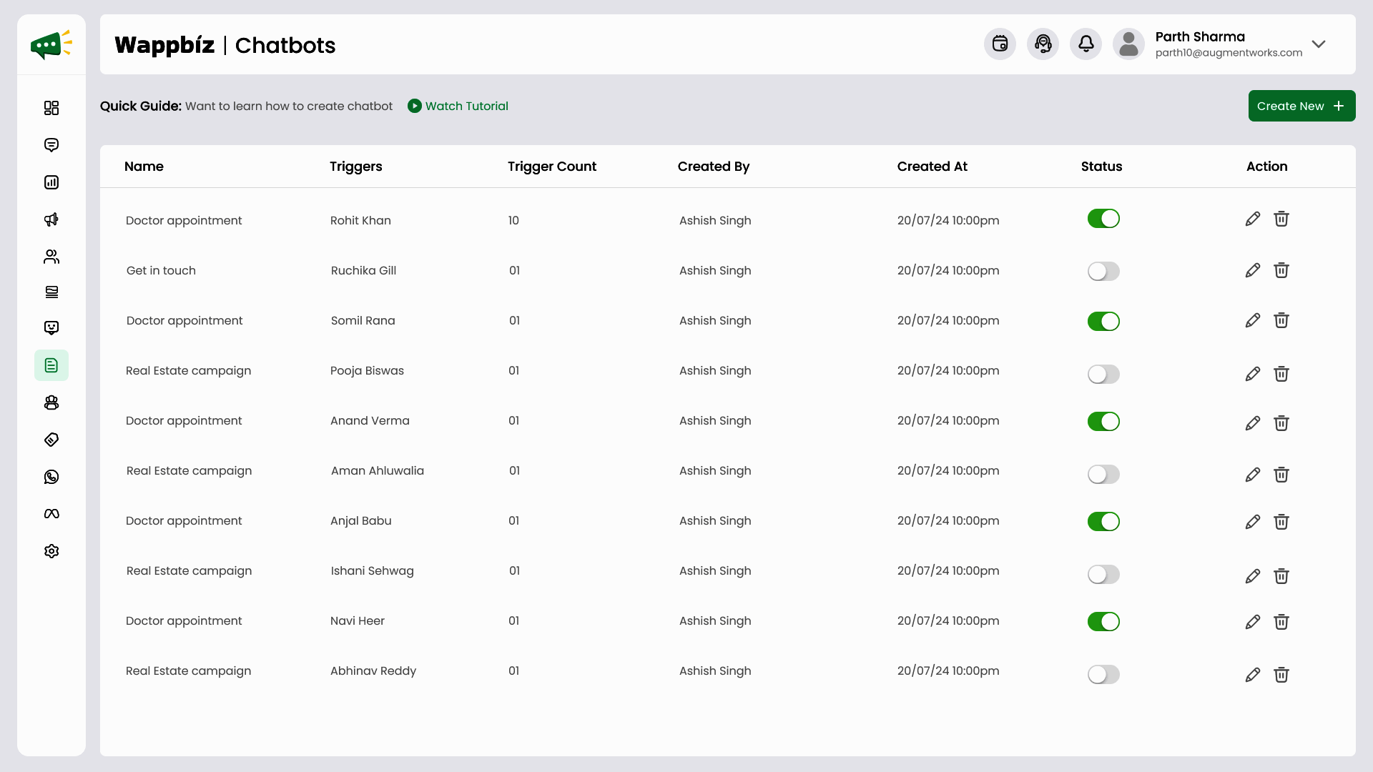Open the WhatsApp icon in sidebar
1373x772 pixels.
point(51,477)
